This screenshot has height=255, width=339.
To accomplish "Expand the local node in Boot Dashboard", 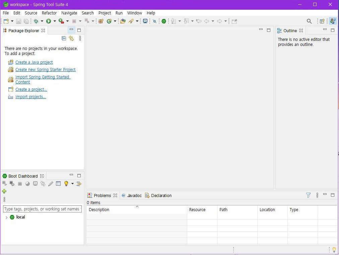I will tap(6, 217).
